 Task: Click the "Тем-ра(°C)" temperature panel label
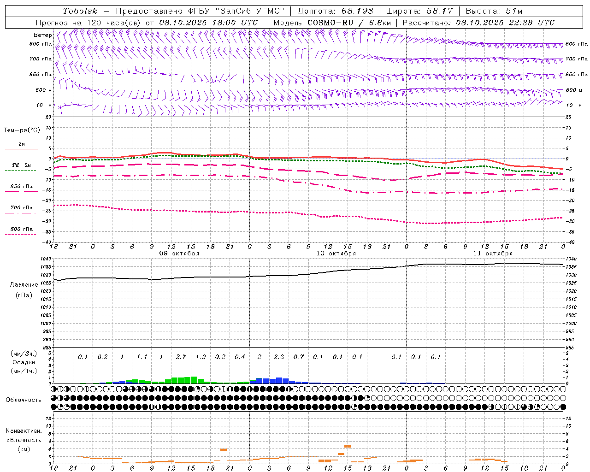pos(22,130)
